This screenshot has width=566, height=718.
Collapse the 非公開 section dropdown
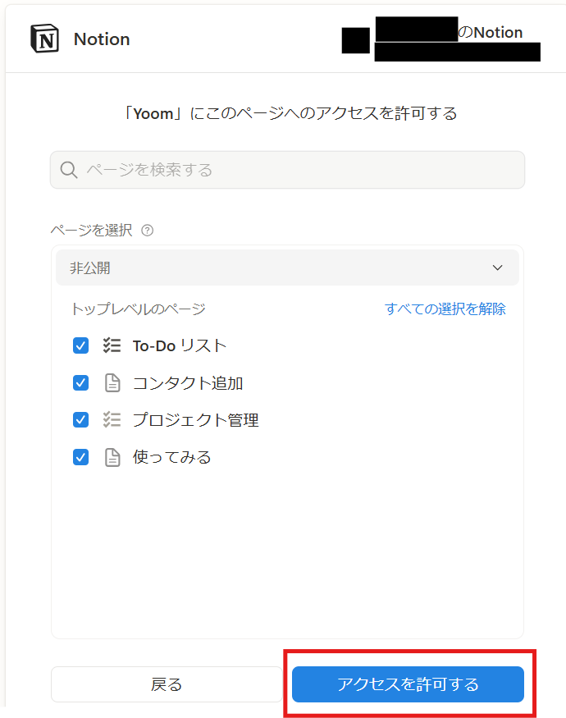(287, 268)
